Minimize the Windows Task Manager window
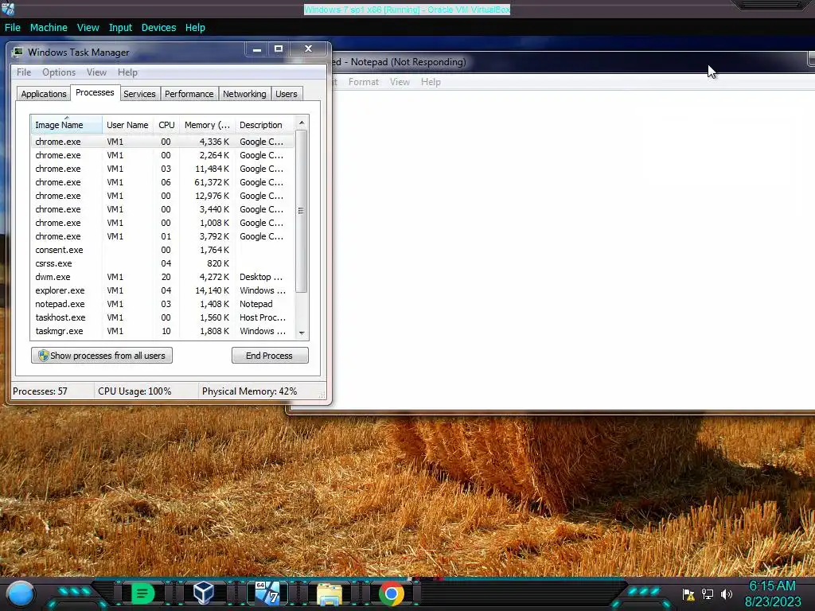This screenshot has width=815, height=611. [x=257, y=49]
